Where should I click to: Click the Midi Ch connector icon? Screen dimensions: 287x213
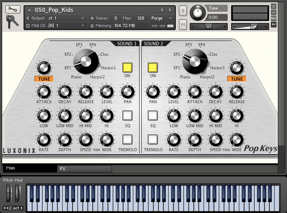coord(28,26)
